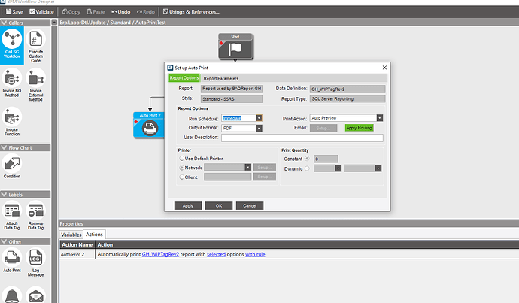Switch to the Variables tab

point(71,235)
